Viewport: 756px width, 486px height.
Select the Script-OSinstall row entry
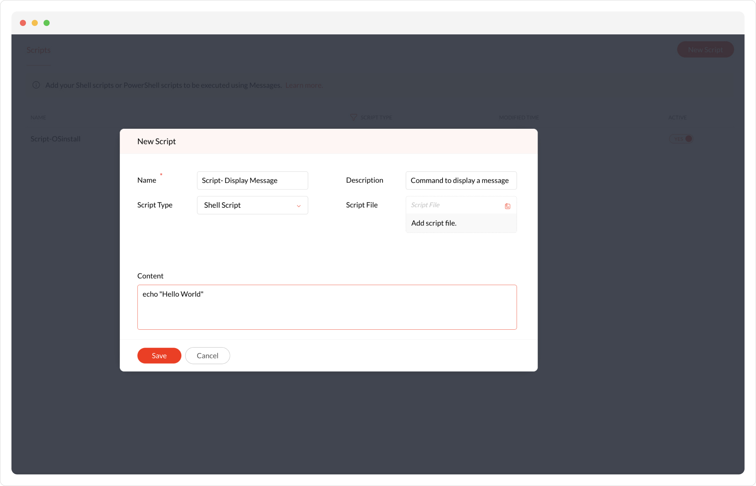click(55, 139)
